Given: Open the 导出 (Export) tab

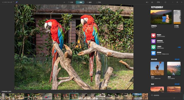Looking at the screenshot, I should click(x=99, y=2).
